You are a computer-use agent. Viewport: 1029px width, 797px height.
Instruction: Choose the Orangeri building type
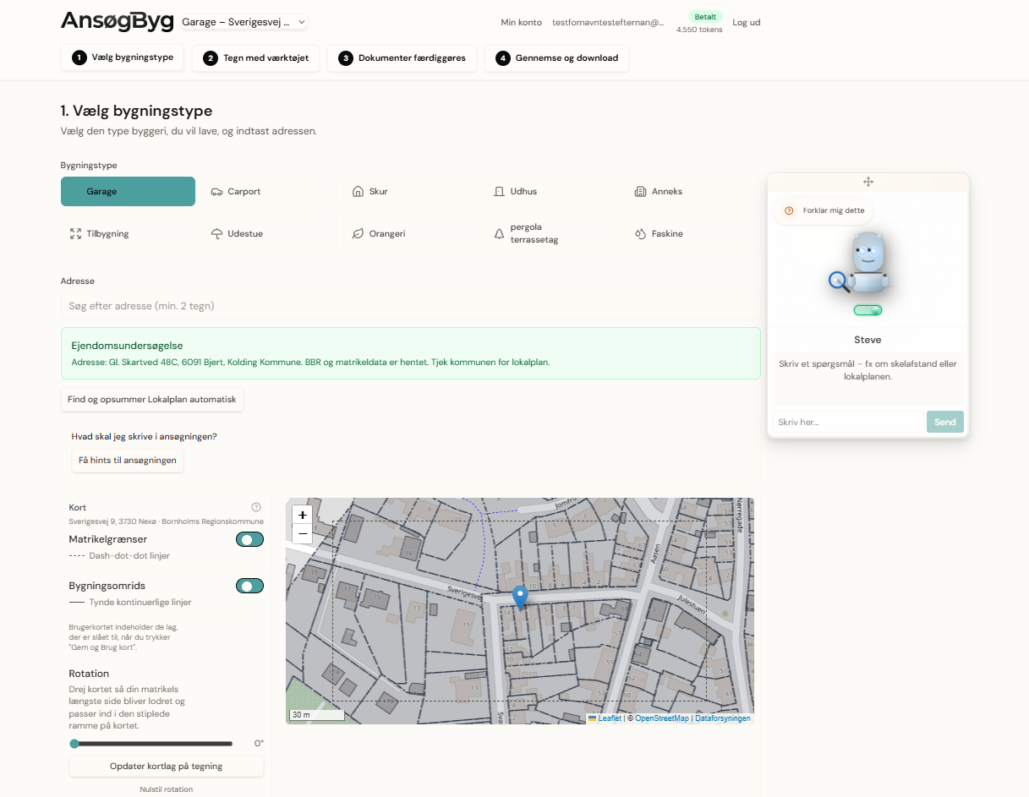[410, 234]
